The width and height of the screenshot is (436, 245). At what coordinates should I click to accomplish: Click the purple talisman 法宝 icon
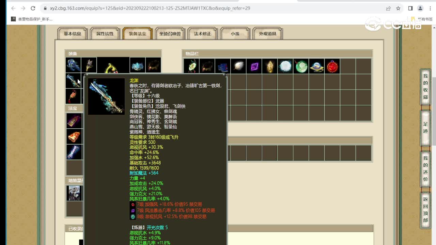[x=74, y=121]
